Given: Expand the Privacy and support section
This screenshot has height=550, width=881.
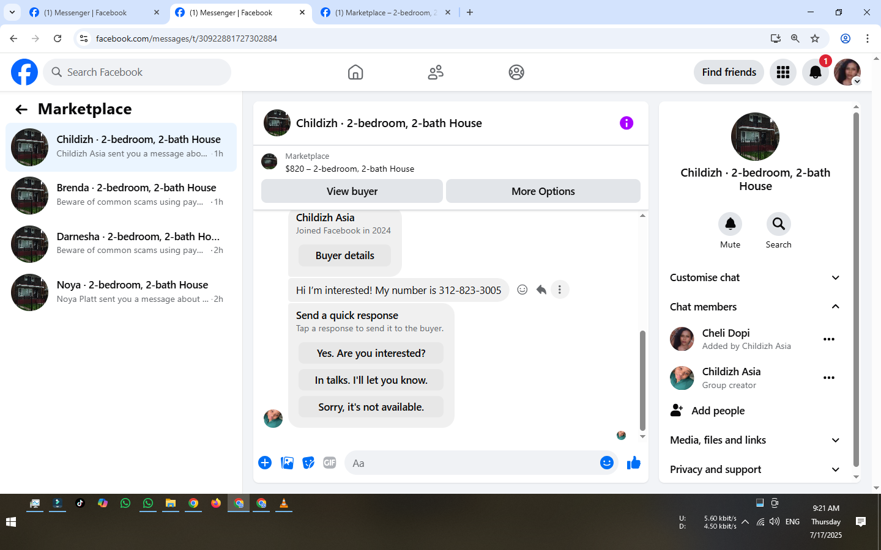Looking at the screenshot, I should tap(756, 469).
